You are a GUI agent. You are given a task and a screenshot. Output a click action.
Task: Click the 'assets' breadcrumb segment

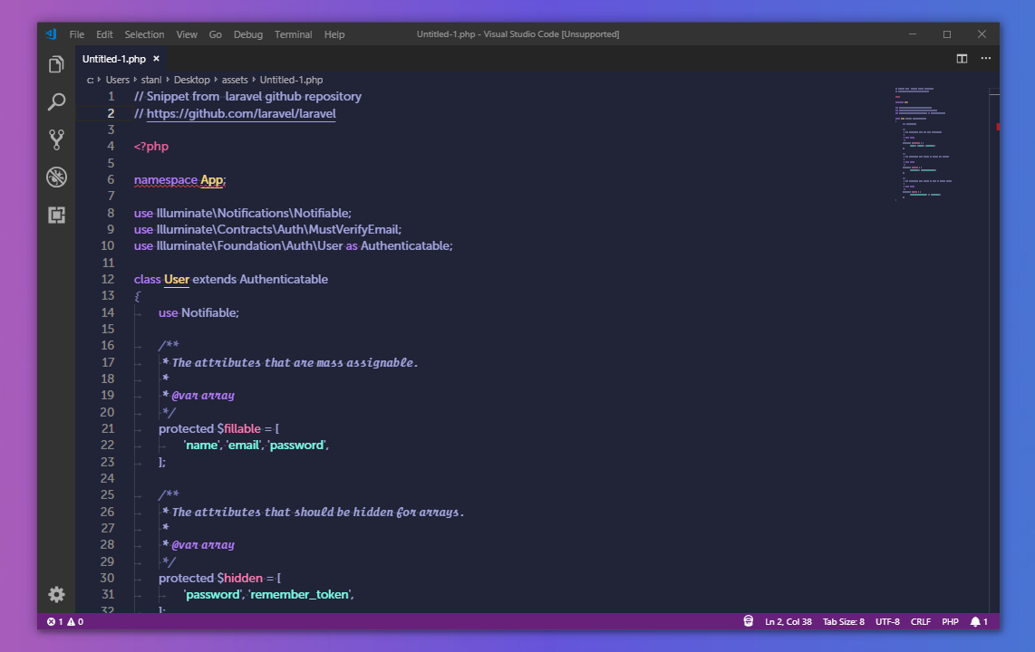(235, 80)
